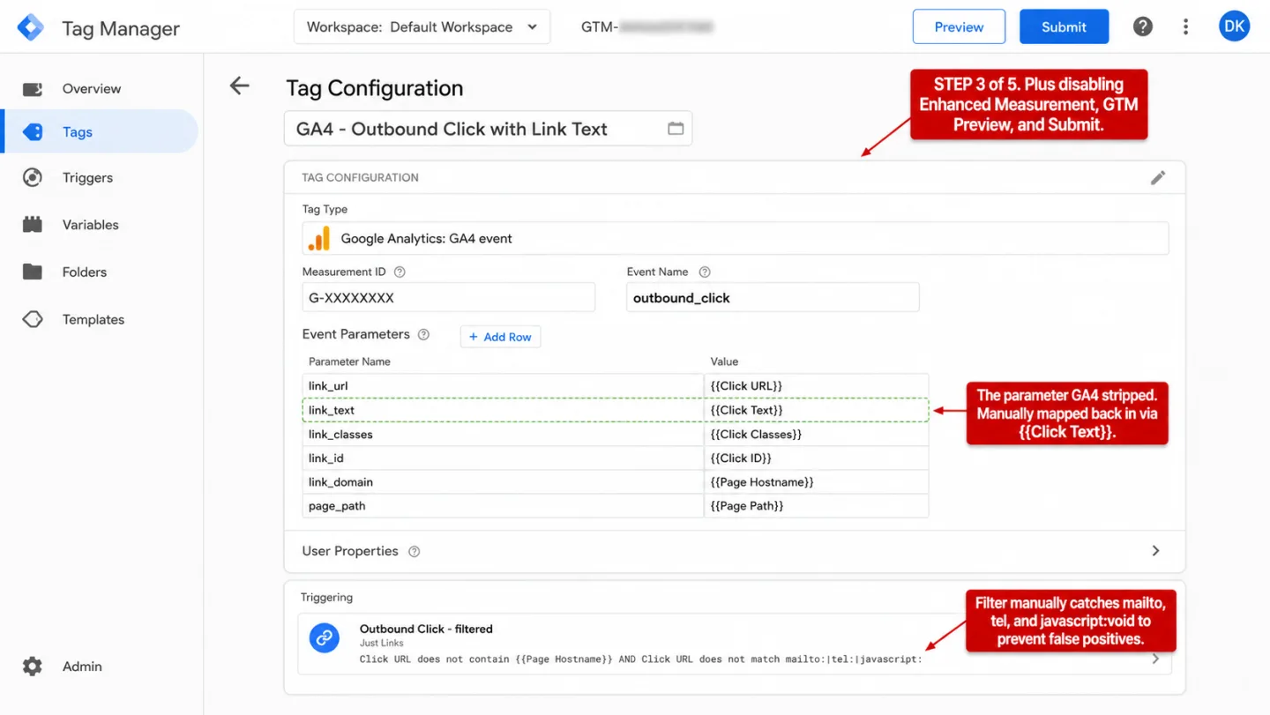The height and width of the screenshot is (715, 1270).
Task: Click the link_id parameter name cell
Action: pos(503,458)
